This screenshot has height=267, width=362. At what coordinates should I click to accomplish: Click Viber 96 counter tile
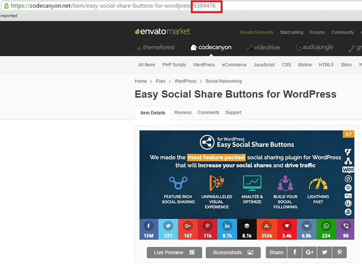346,229
